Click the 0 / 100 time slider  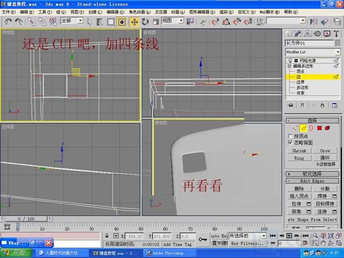(26, 219)
